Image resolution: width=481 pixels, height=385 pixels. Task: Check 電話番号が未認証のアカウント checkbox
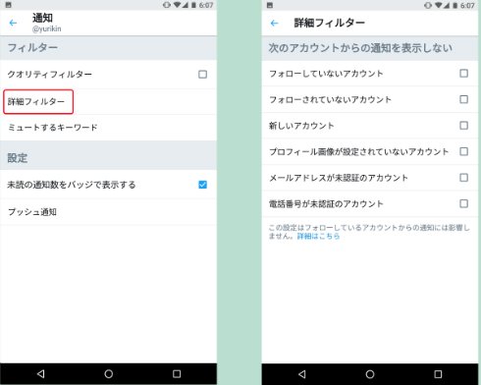[463, 203]
